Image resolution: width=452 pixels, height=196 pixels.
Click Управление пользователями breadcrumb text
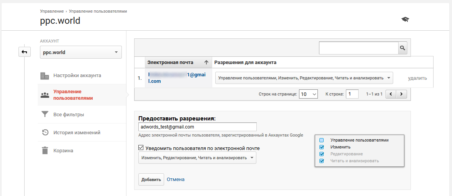pyautogui.click(x=98, y=11)
